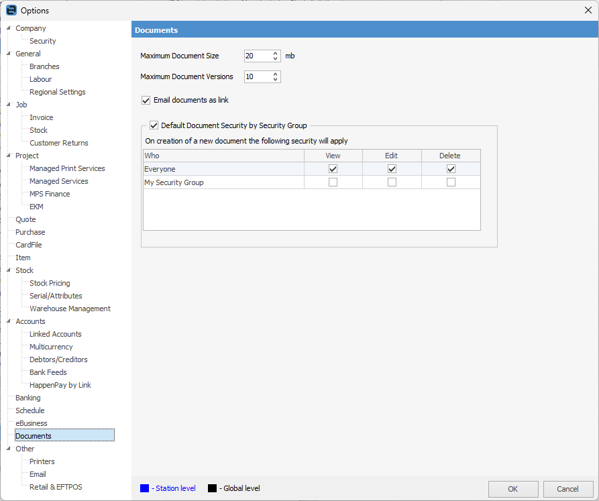Image resolution: width=599 pixels, height=501 pixels.
Task: Click the Maximum Document Size field
Action: click(x=258, y=56)
